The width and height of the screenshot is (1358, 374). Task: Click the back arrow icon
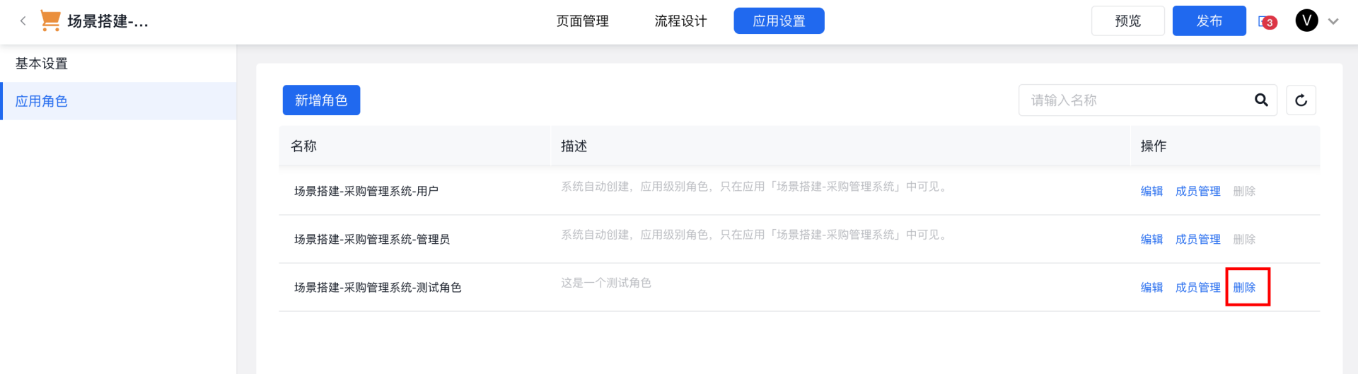click(x=23, y=21)
